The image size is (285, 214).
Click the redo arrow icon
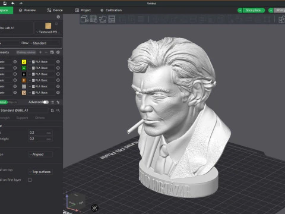(x=21, y=3)
